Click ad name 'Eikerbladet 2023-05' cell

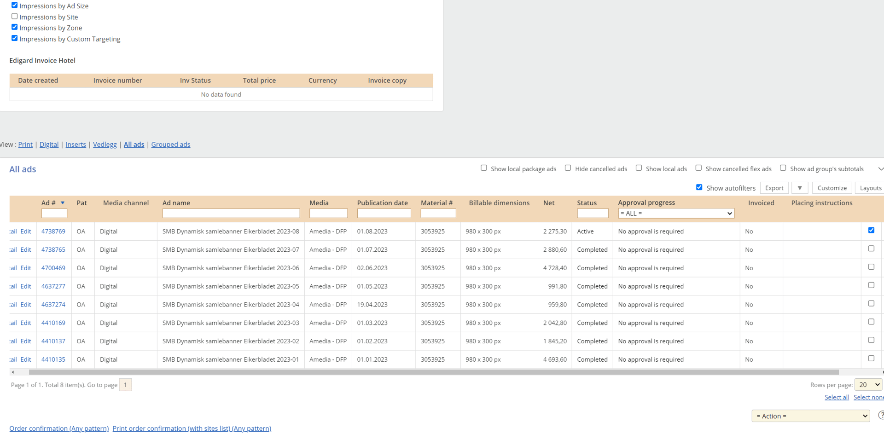(x=231, y=286)
